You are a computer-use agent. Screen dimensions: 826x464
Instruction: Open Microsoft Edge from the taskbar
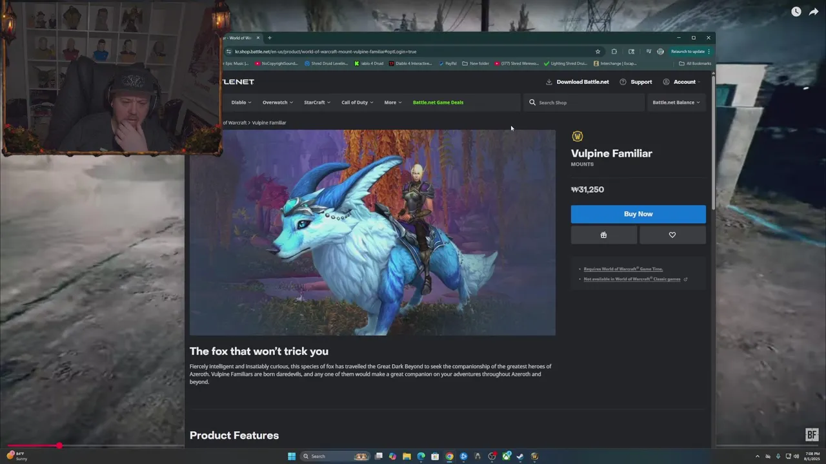pos(421,456)
